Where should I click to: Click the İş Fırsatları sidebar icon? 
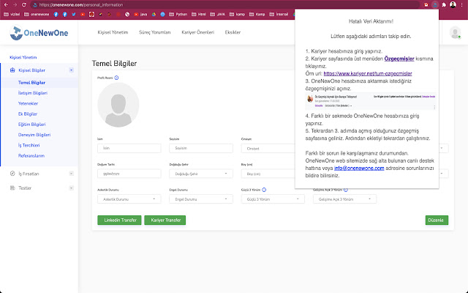[x=12, y=174]
